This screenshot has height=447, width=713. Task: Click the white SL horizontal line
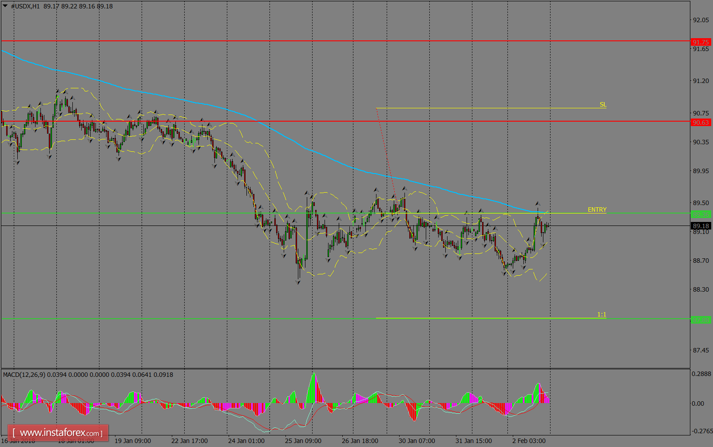(x=488, y=107)
